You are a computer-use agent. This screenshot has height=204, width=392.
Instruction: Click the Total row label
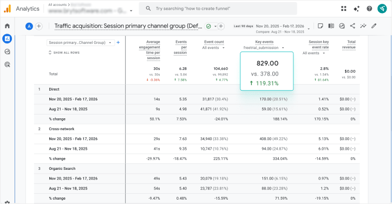[53, 74]
